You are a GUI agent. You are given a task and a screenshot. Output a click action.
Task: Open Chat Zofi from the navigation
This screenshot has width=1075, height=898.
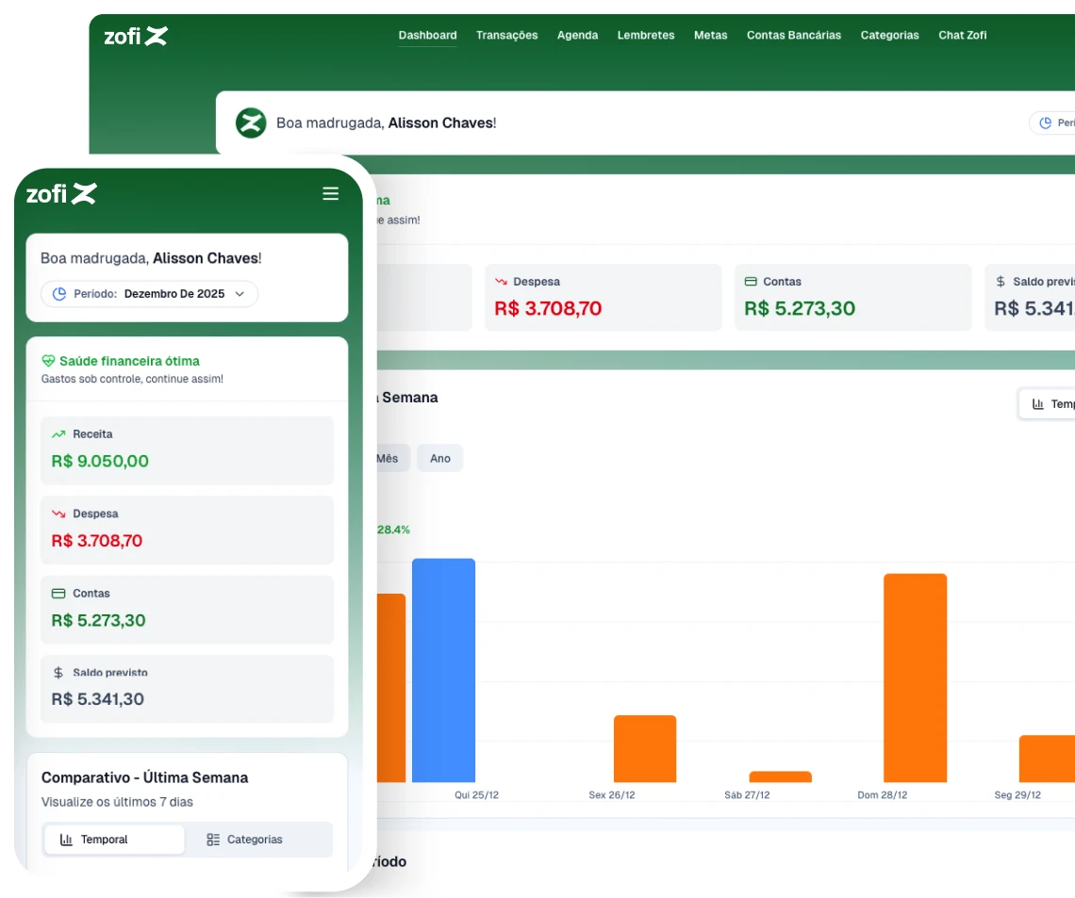pos(962,36)
